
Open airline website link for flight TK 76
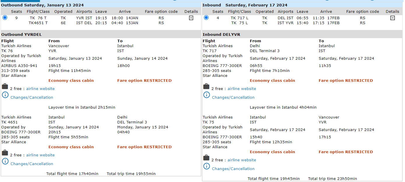[40, 89]
